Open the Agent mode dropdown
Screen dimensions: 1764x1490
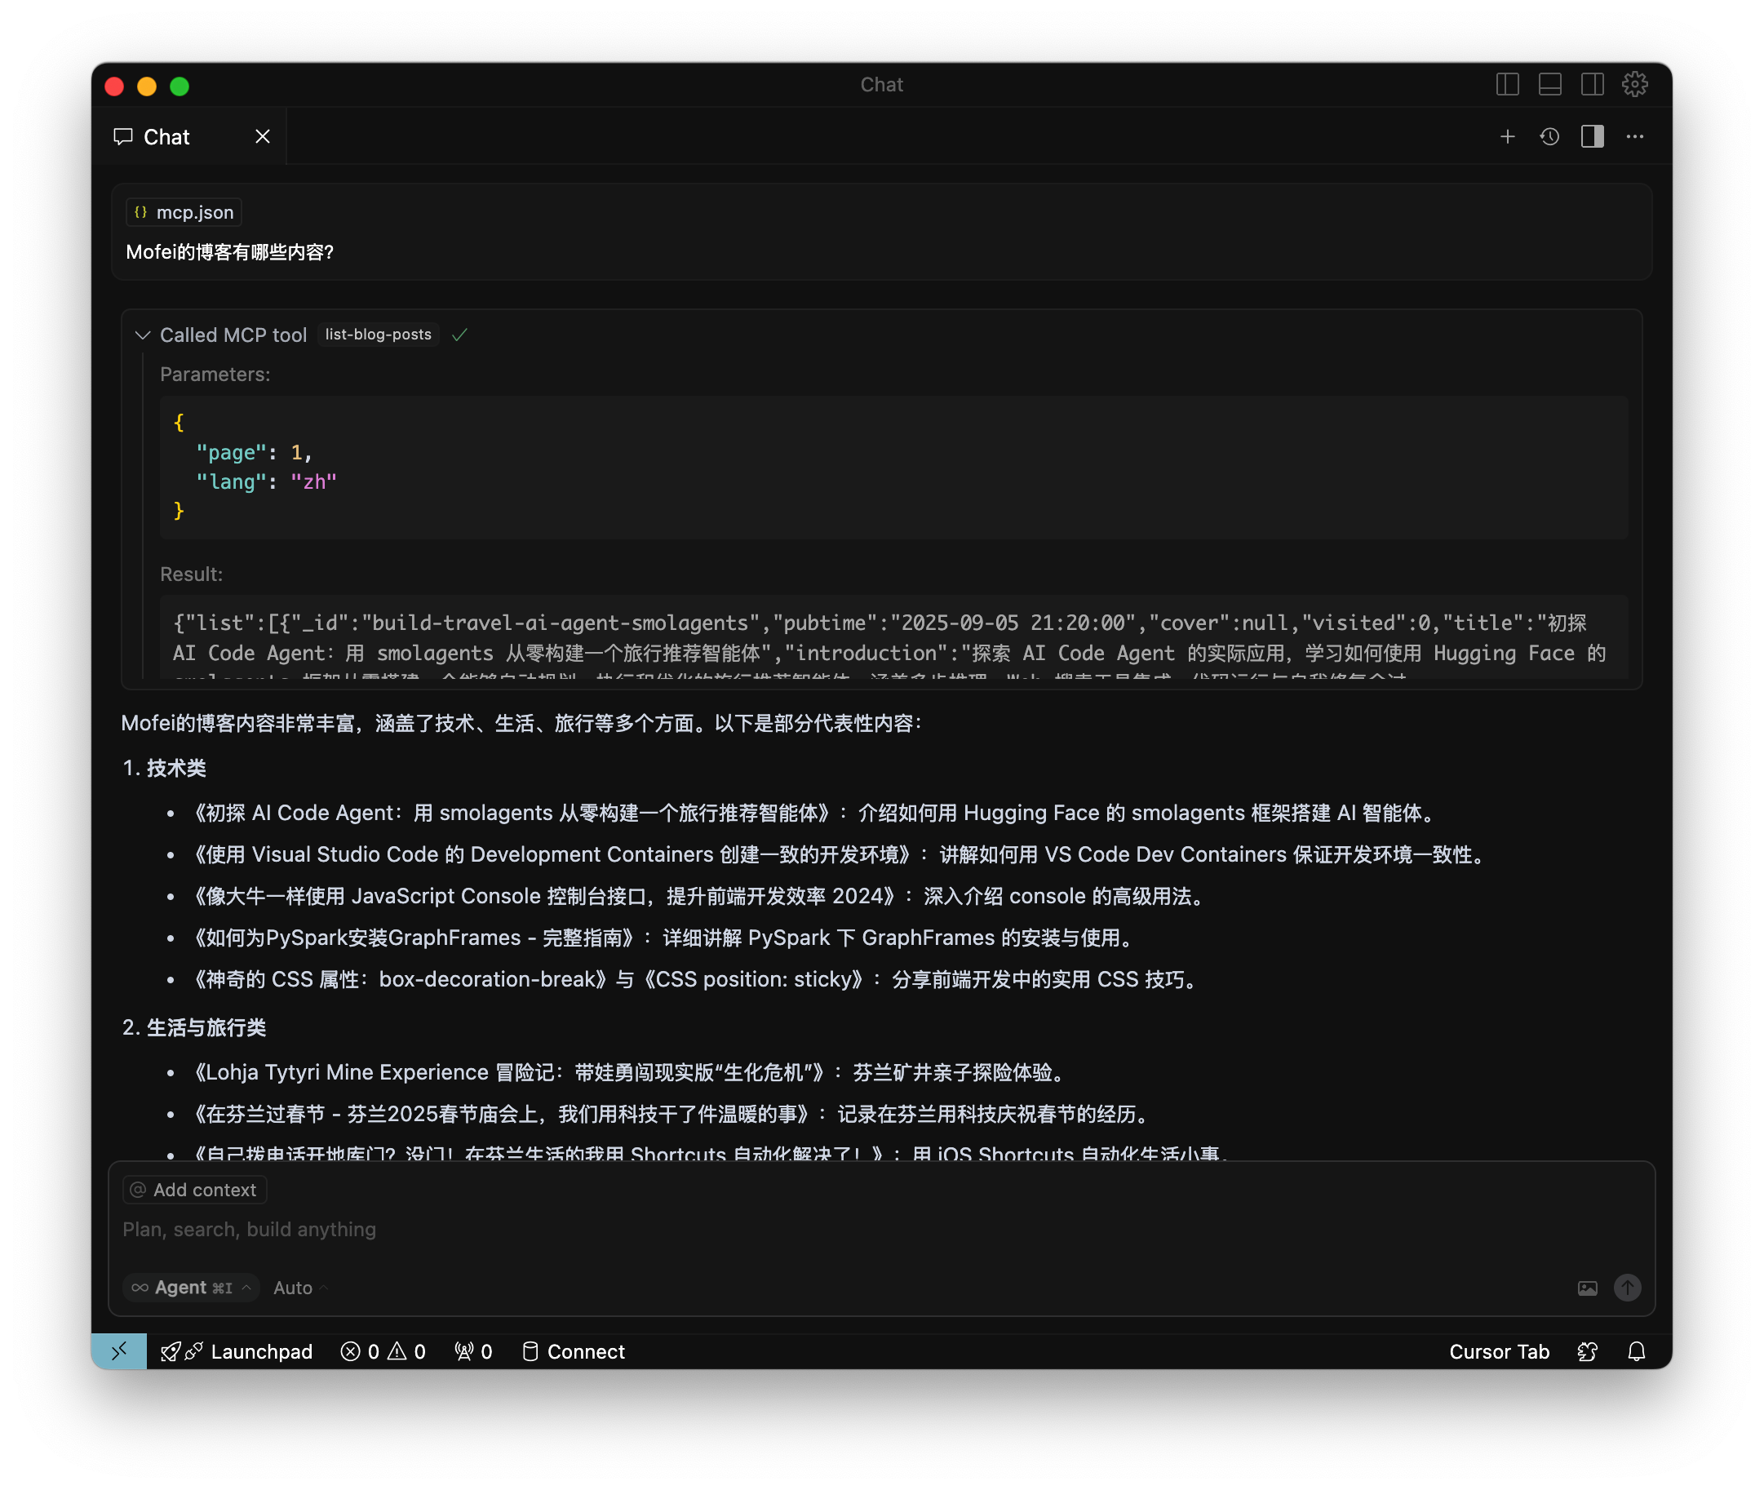(x=191, y=1288)
